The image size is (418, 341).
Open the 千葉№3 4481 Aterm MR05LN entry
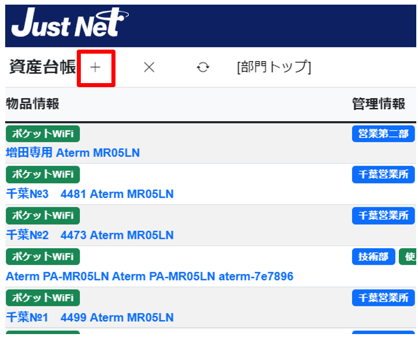click(x=89, y=194)
